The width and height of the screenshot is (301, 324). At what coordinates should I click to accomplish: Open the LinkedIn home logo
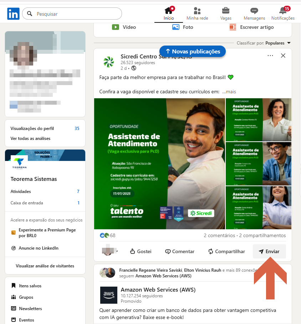pyautogui.click(x=13, y=14)
